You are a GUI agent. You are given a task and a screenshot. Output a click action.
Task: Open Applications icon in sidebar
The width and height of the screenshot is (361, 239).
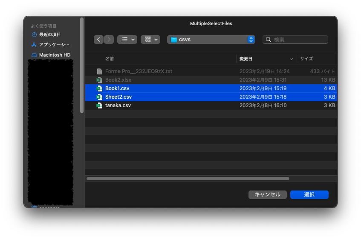pos(34,45)
